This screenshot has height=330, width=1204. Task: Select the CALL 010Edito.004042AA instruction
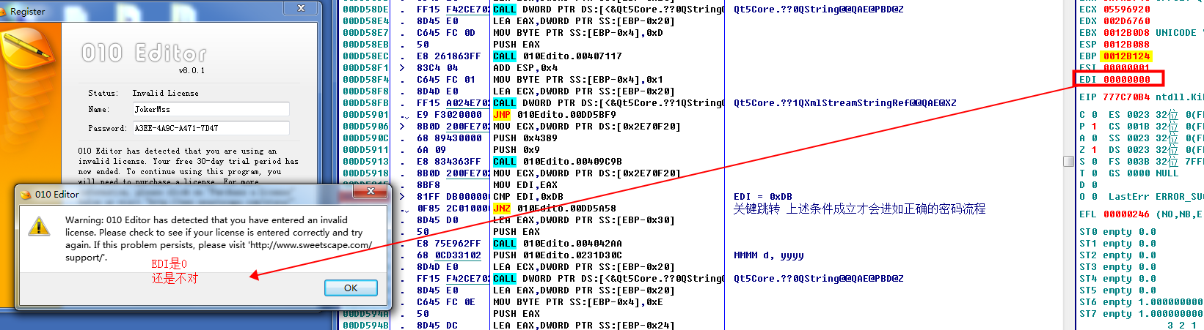[x=558, y=244]
